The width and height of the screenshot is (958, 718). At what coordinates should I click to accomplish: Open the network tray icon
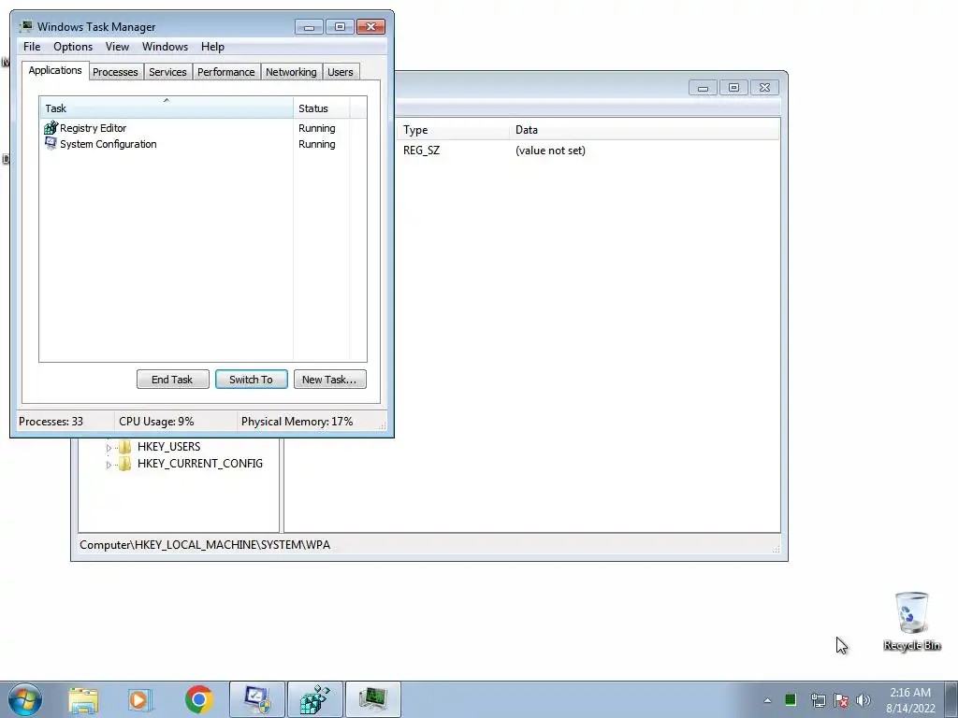coord(818,700)
